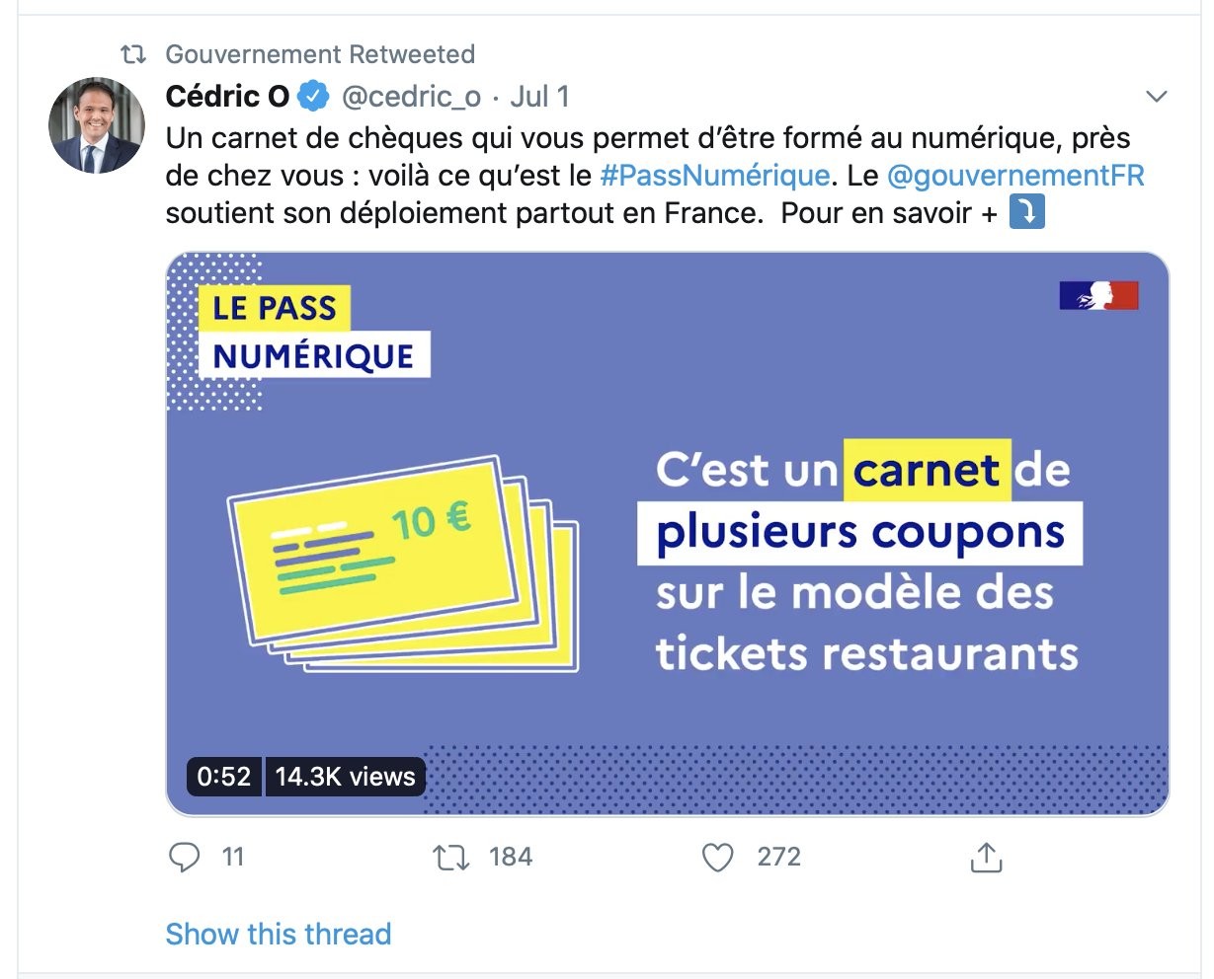Expand the tweet options chevron
1214x979 pixels.
[1156, 96]
